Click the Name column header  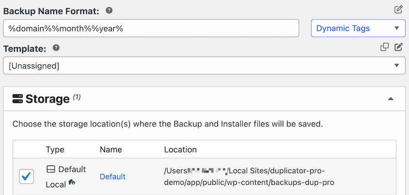(x=111, y=150)
